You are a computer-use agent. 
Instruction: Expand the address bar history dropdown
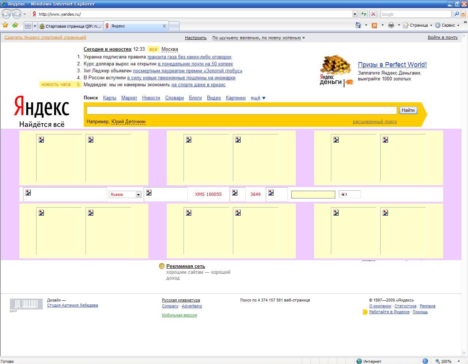[355, 14]
